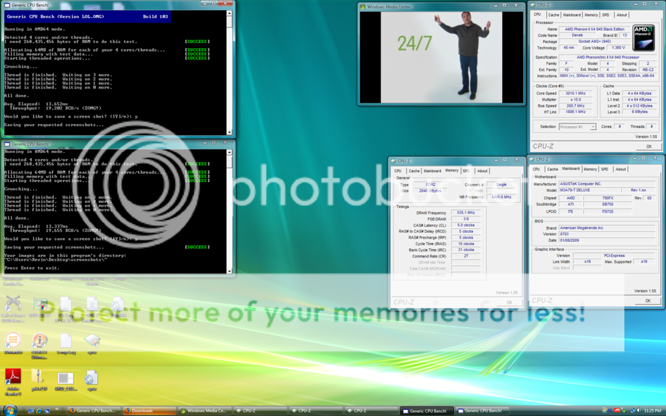Screen dimensions: 666x416
Task: Open SPD tab in CPU-Z CPU window
Action: coord(606,15)
